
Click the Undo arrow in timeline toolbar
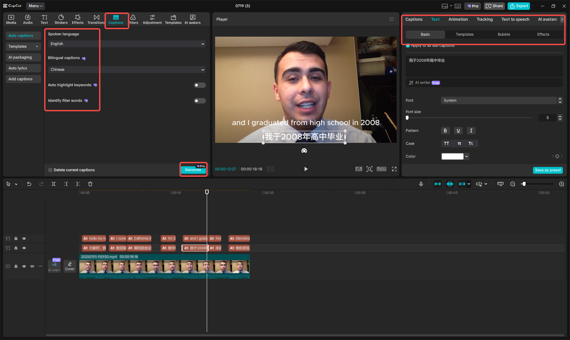(x=29, y=184)
